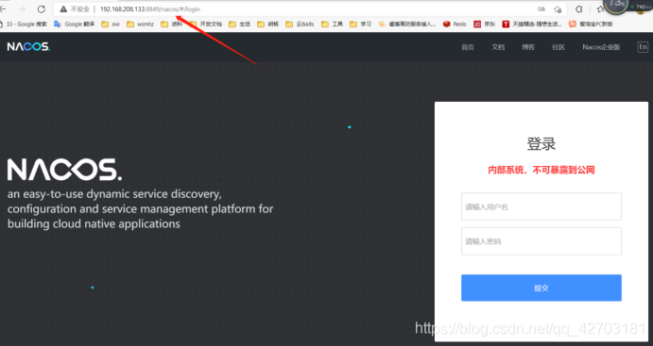Focus the 请输入密码 password field
Screen dimensions: 653x346
(541, 241)
